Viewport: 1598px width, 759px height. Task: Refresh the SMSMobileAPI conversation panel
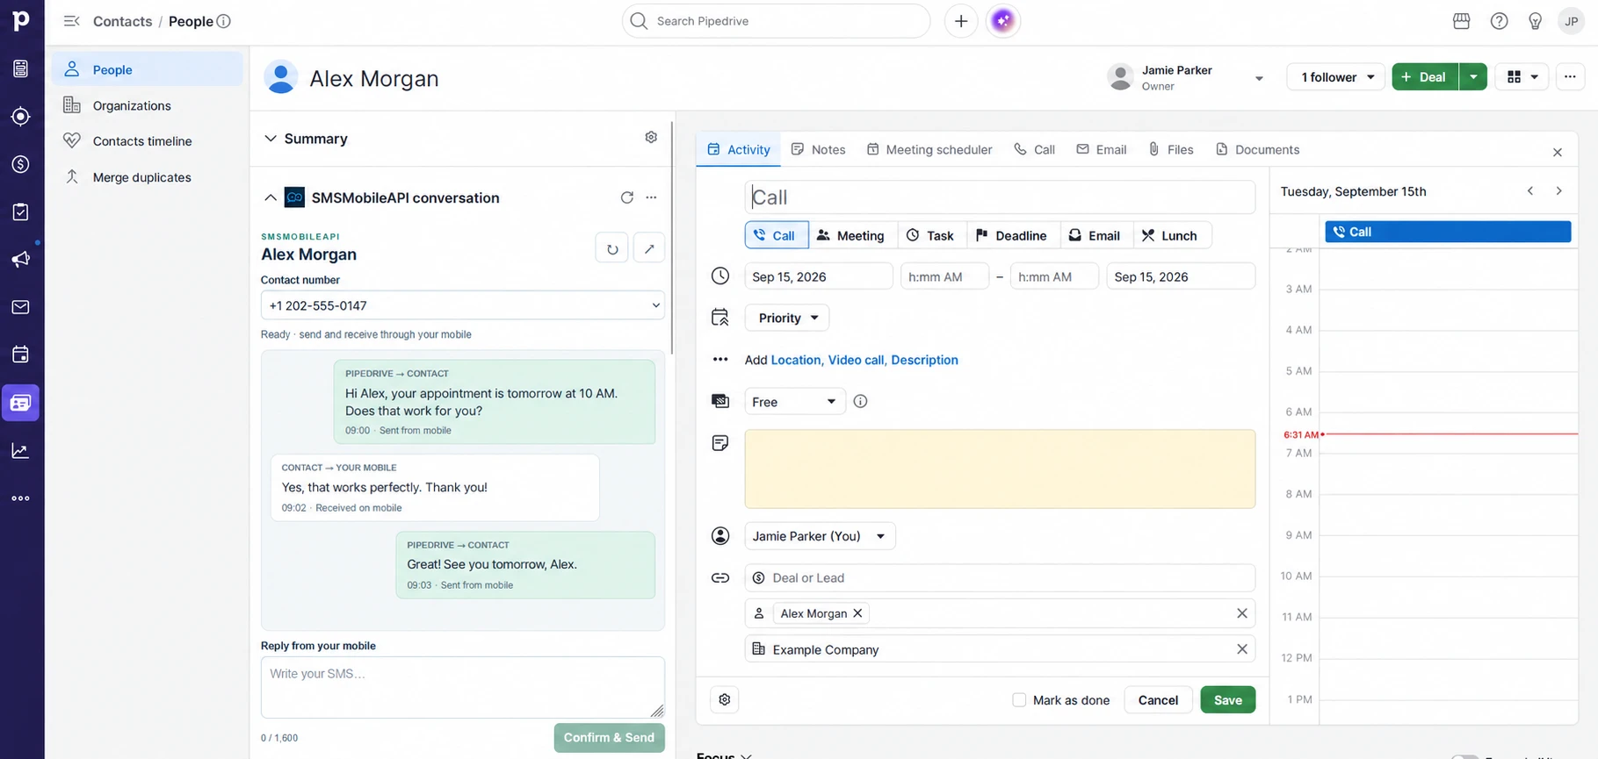pos(627,197)
